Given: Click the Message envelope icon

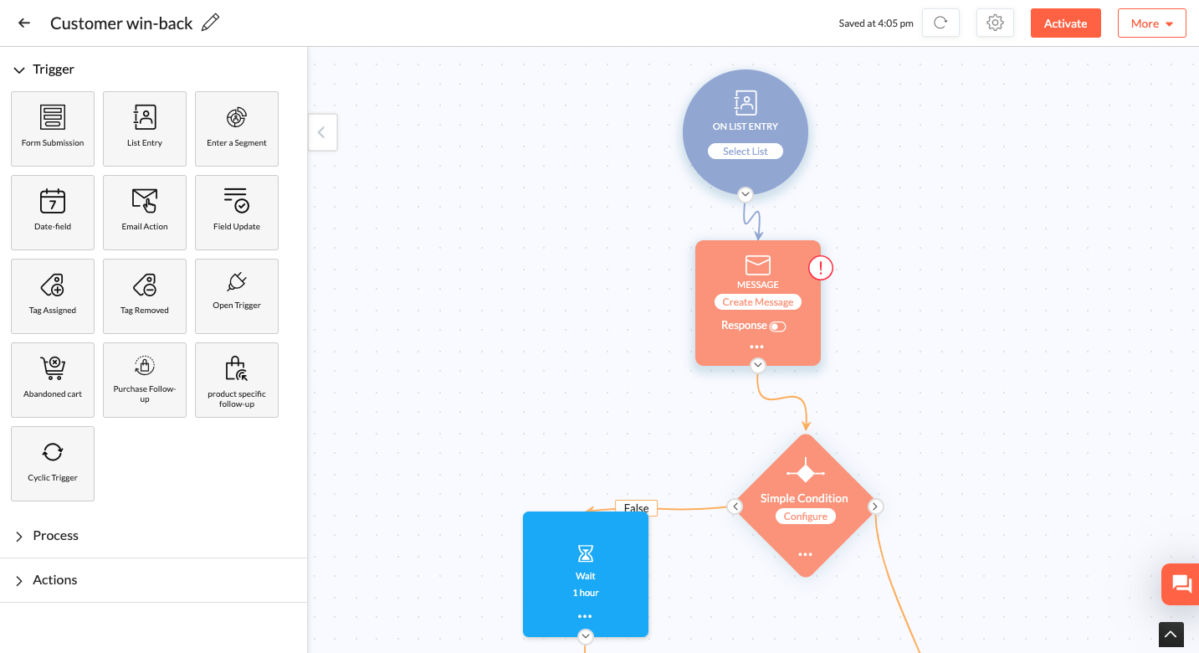Looking at the screenshot, I should [x=758, y=265].
